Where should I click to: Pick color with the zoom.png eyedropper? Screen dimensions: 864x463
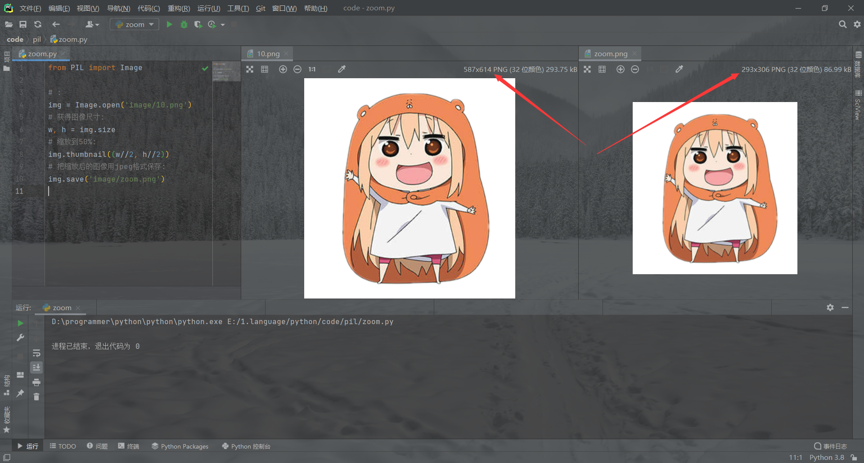pyautogui.click(x=679, y=69)
